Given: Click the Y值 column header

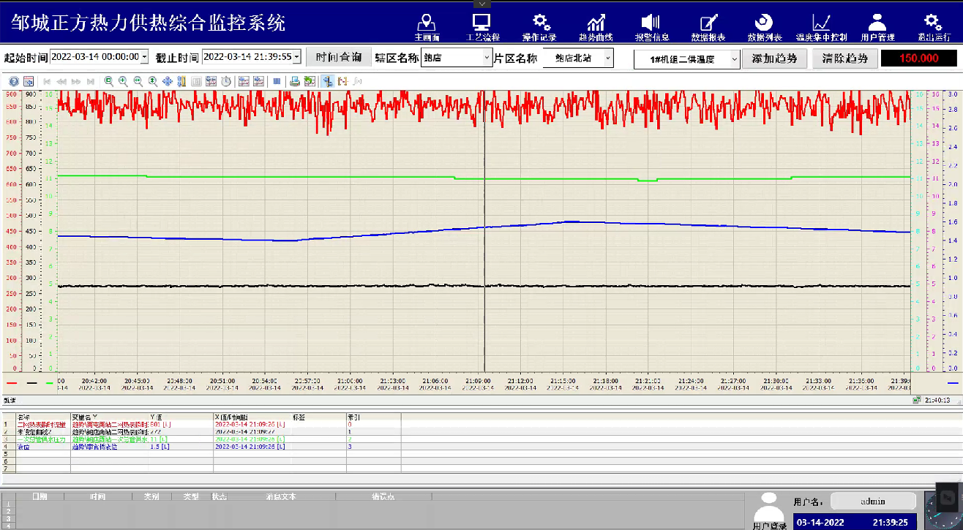Looking at the screenshot, I should 181,417.
